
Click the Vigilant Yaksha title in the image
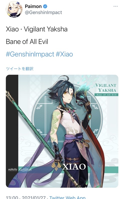[106, 88]
